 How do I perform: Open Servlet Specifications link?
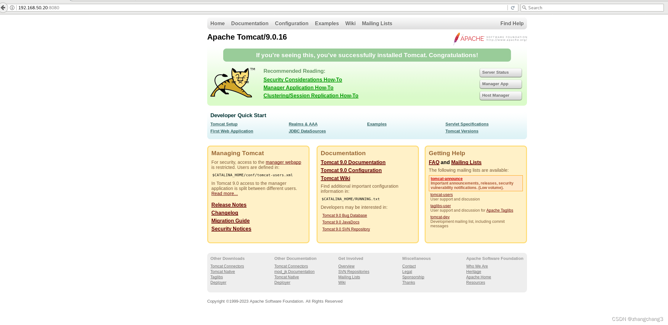[x=467, y=124]
